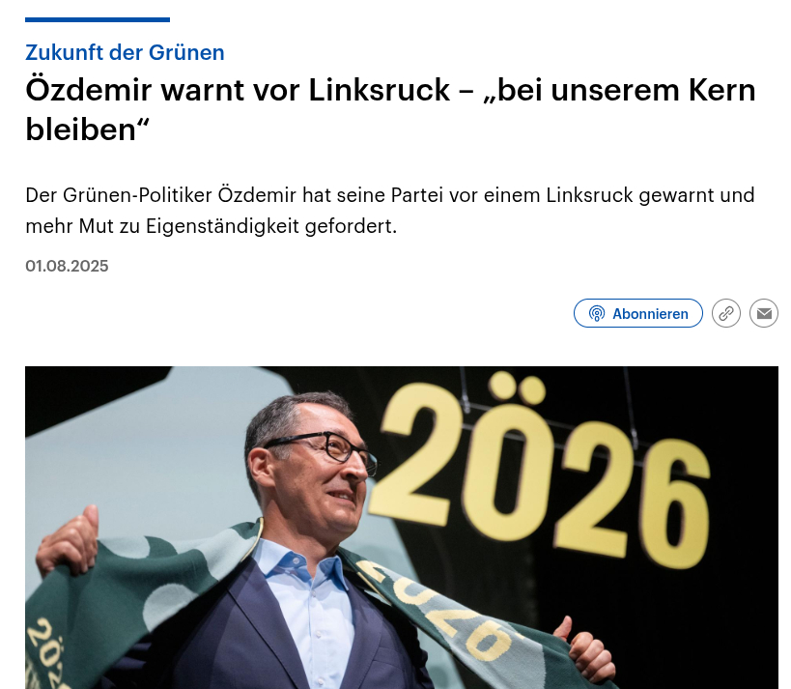Image resolution: width=791 pixels, height=689 pixels.
Task: Subscribe using the Abonnieren button
Action: click(638, 313)
